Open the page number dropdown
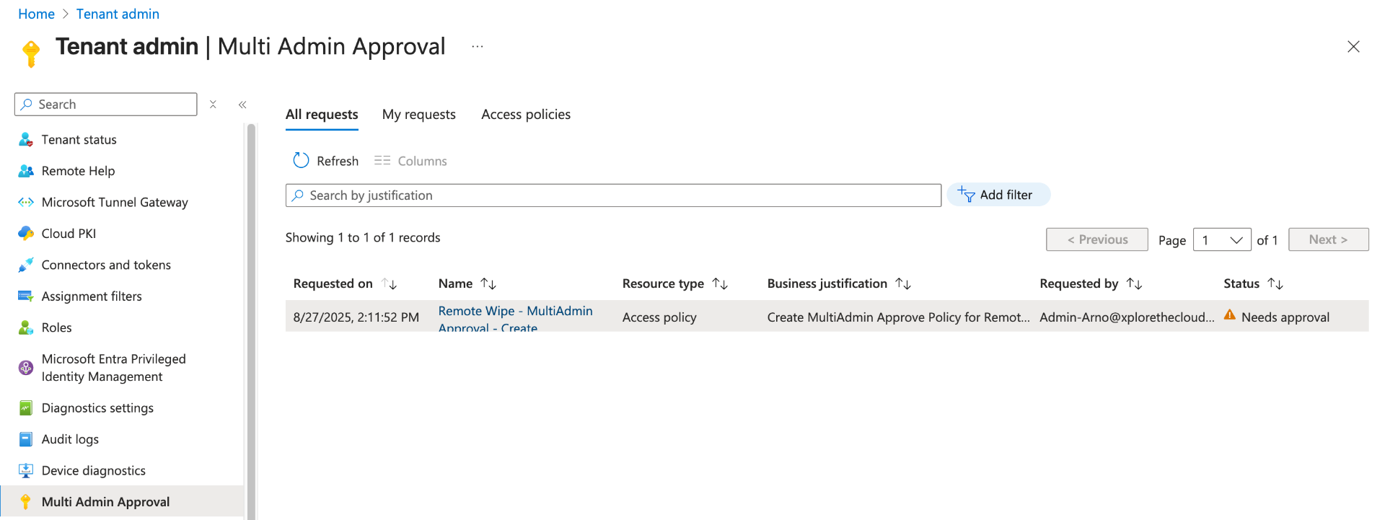1385x520 pixels. point(1222,240)
